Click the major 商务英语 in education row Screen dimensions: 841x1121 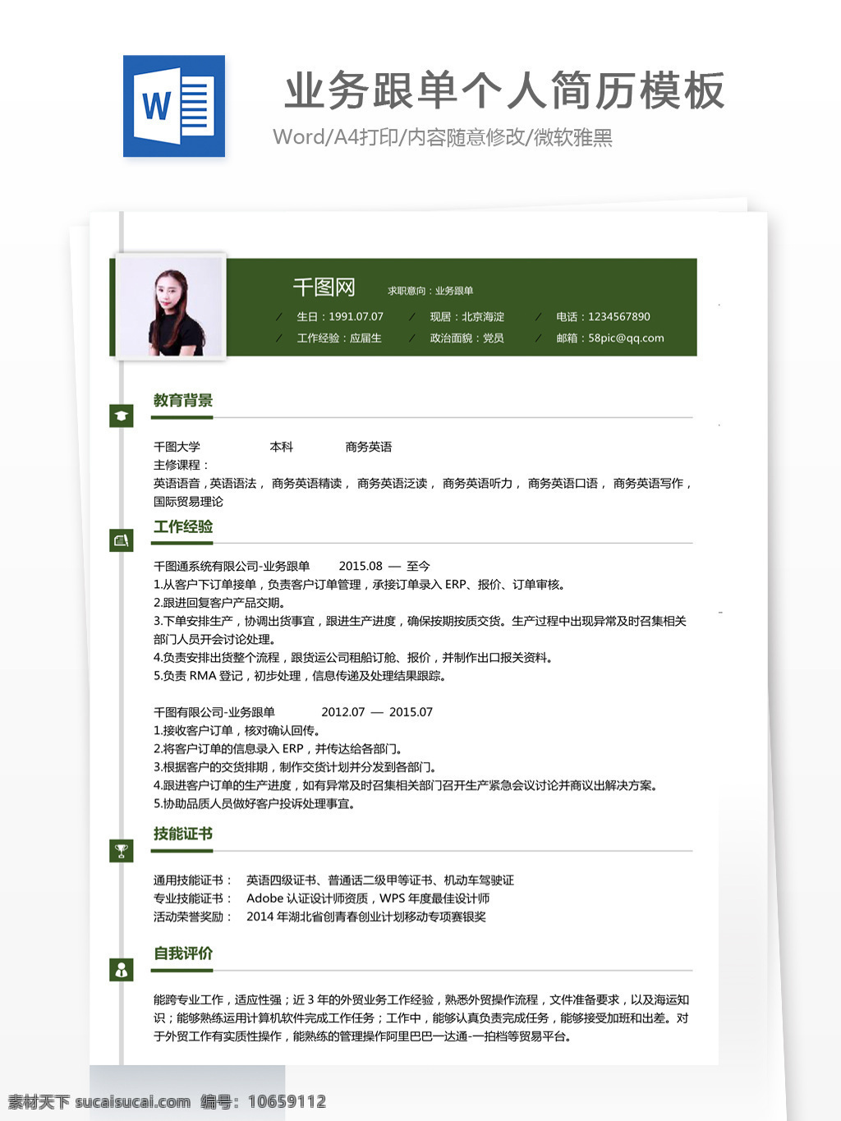click(369, 447)
